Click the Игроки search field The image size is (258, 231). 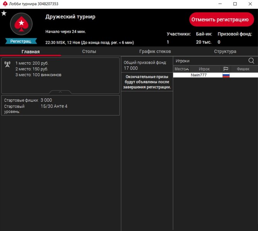click(x=208, y=61)
